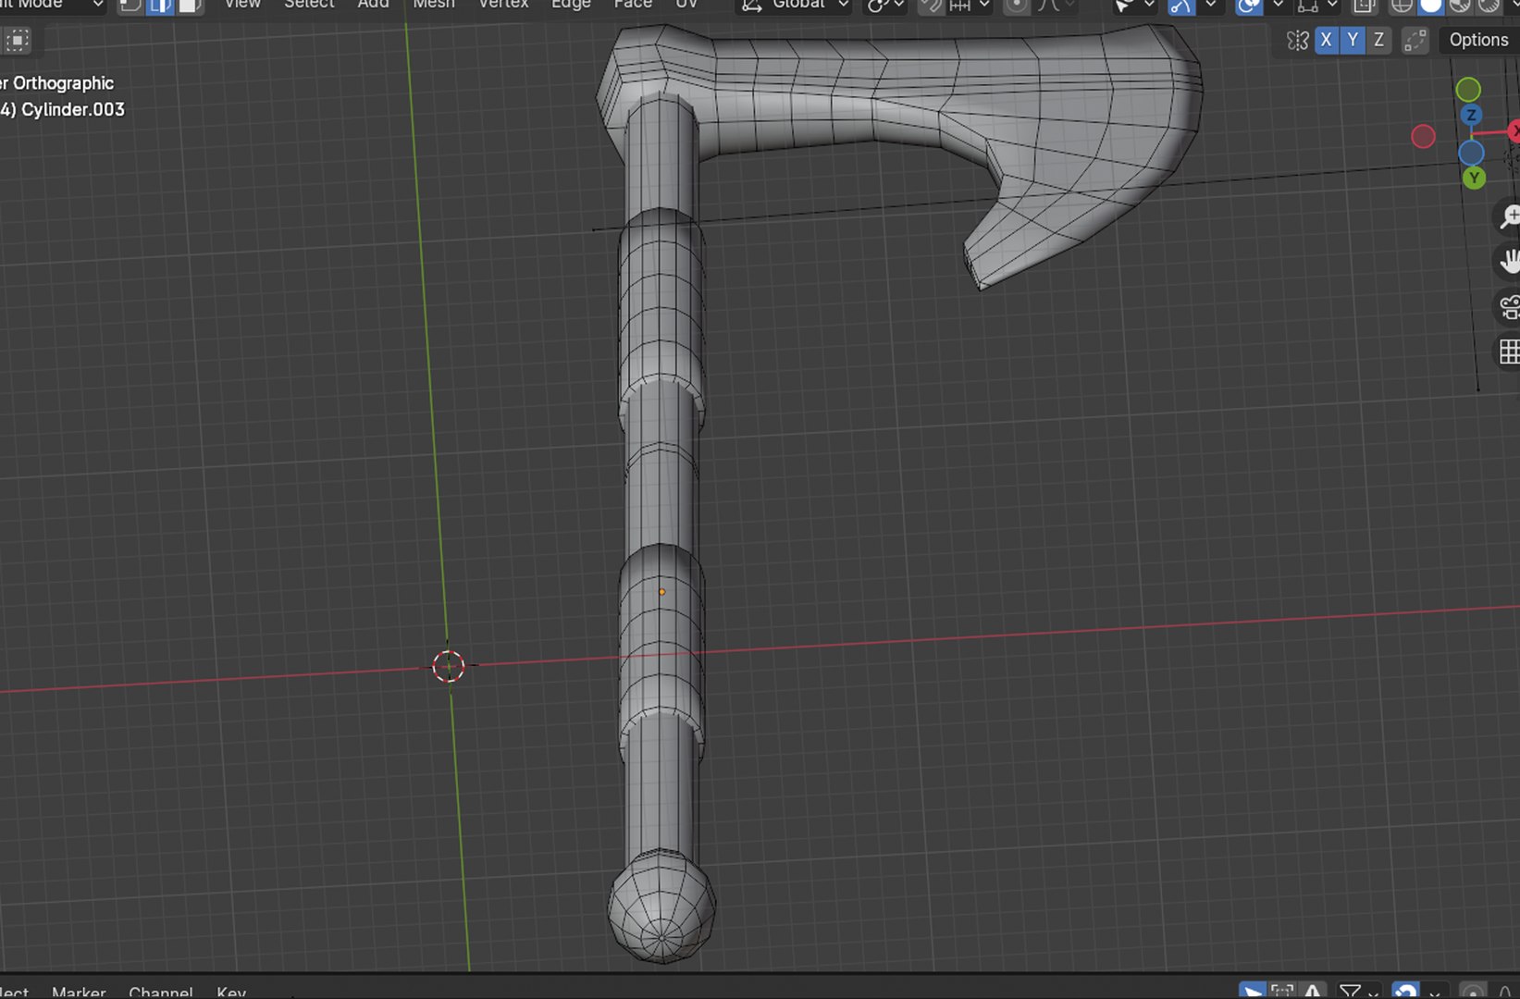Open the Edge menu
1520x999 pixels.
[x=571, y=5]
